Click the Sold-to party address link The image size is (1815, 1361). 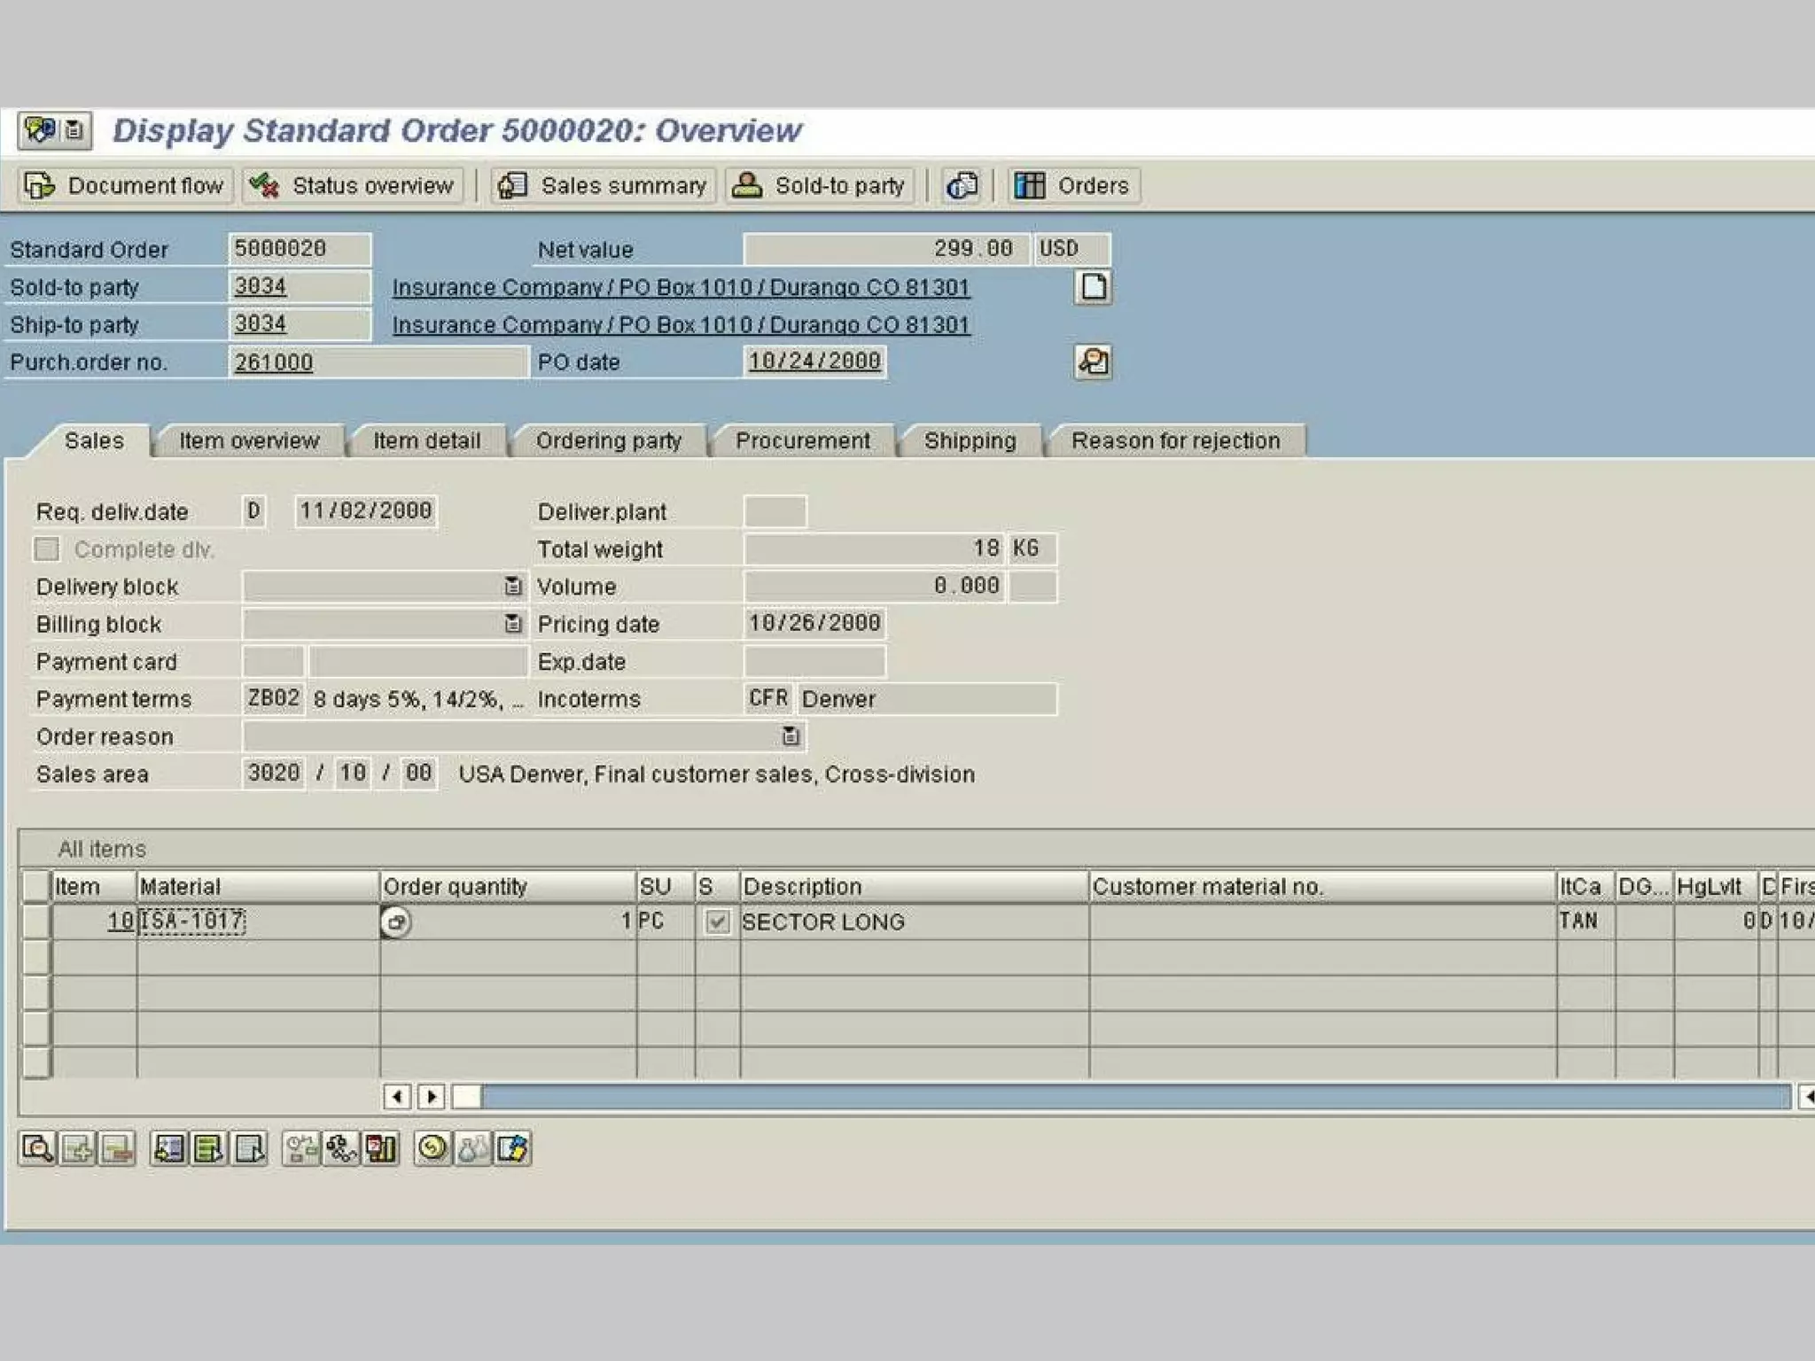681,288
